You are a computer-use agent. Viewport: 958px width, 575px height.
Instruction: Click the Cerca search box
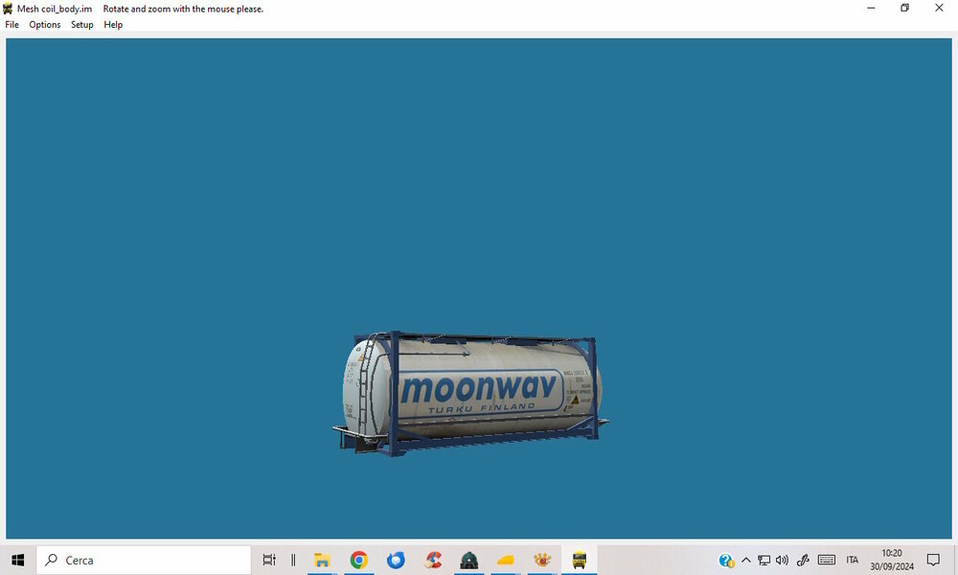(144, 560)
